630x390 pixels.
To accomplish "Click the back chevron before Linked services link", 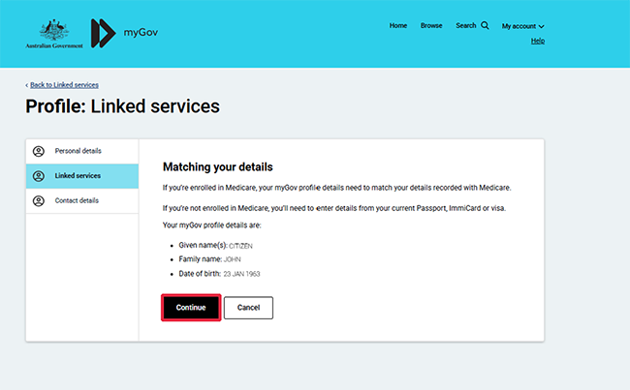I will point(27,85).
